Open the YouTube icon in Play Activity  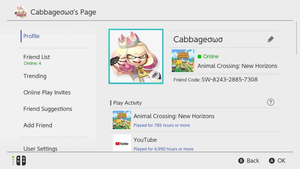point(122,143)
